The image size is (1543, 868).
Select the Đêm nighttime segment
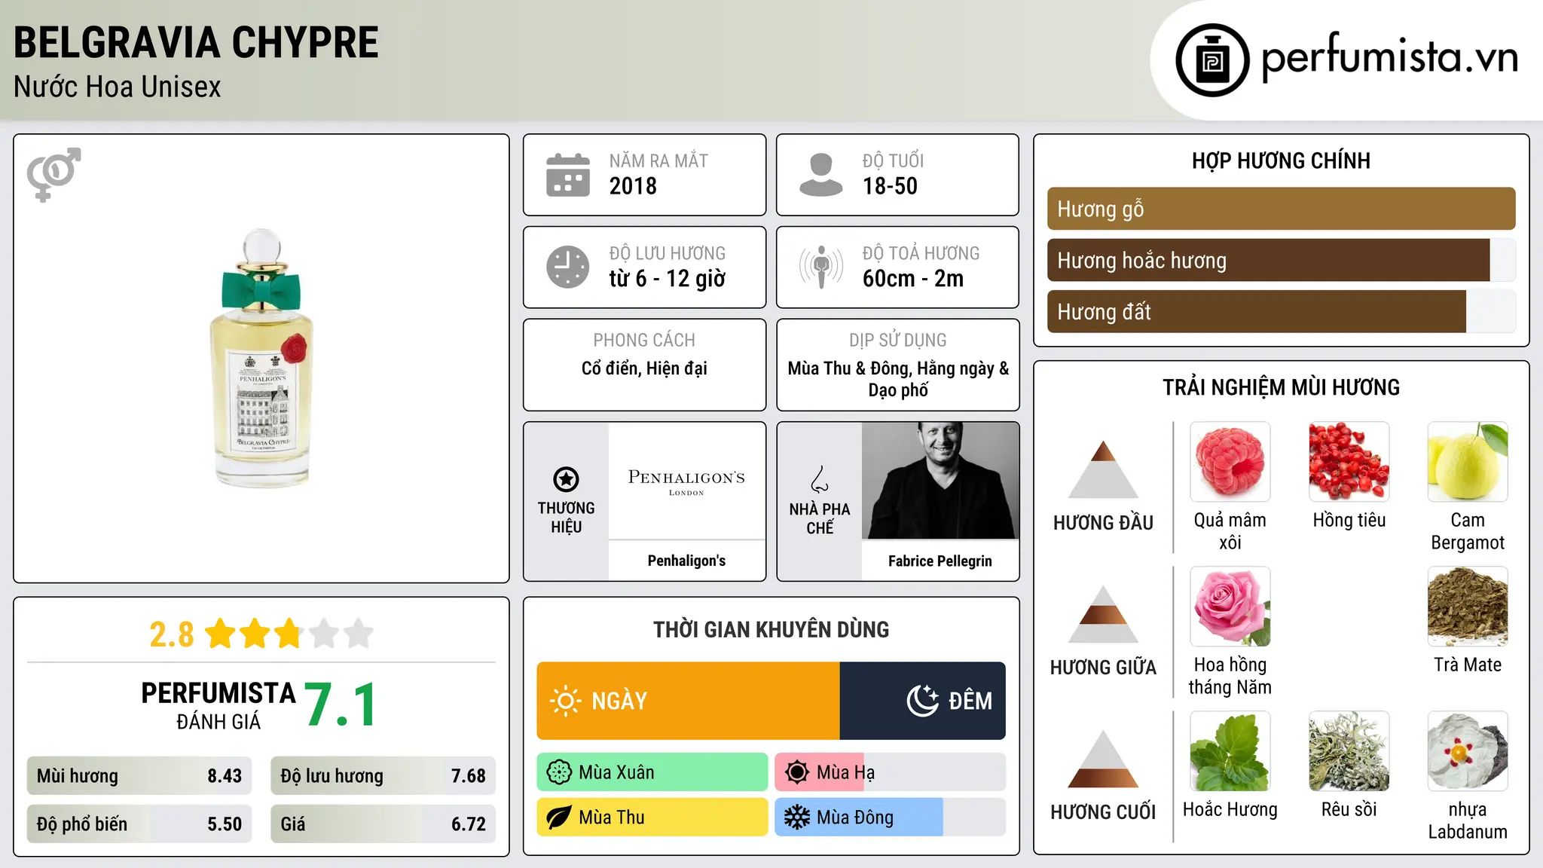922,701
